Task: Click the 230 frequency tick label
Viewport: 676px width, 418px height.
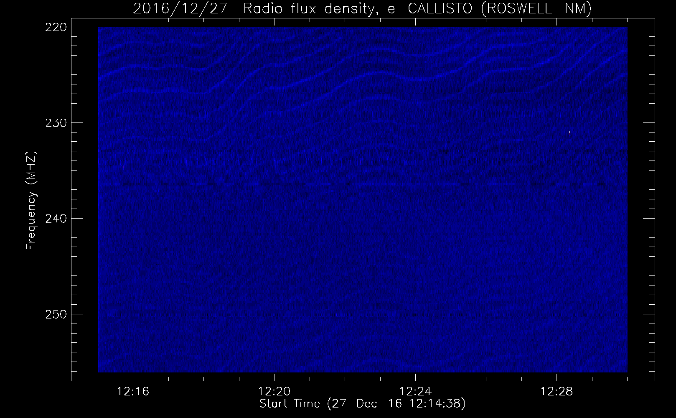Action: pyautogui.click(x=55, y=122)
